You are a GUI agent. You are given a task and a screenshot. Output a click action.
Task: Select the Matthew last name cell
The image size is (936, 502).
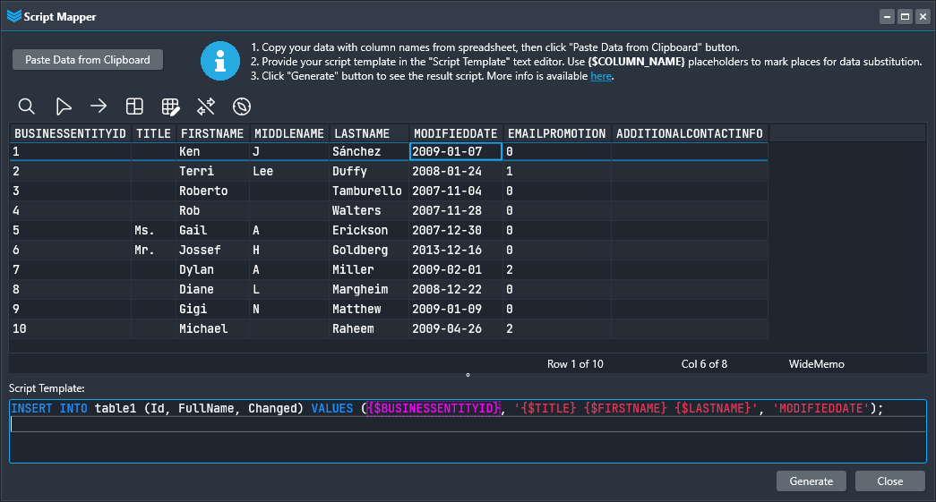pos(368,309)
